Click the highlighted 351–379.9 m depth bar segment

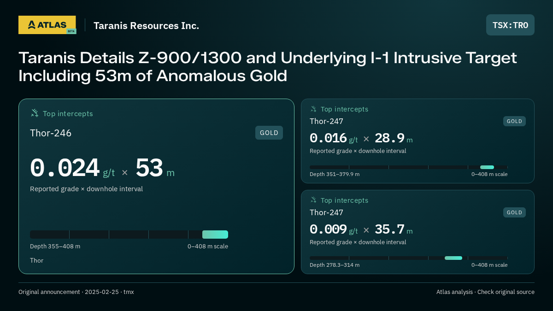[x=487, y=167]
